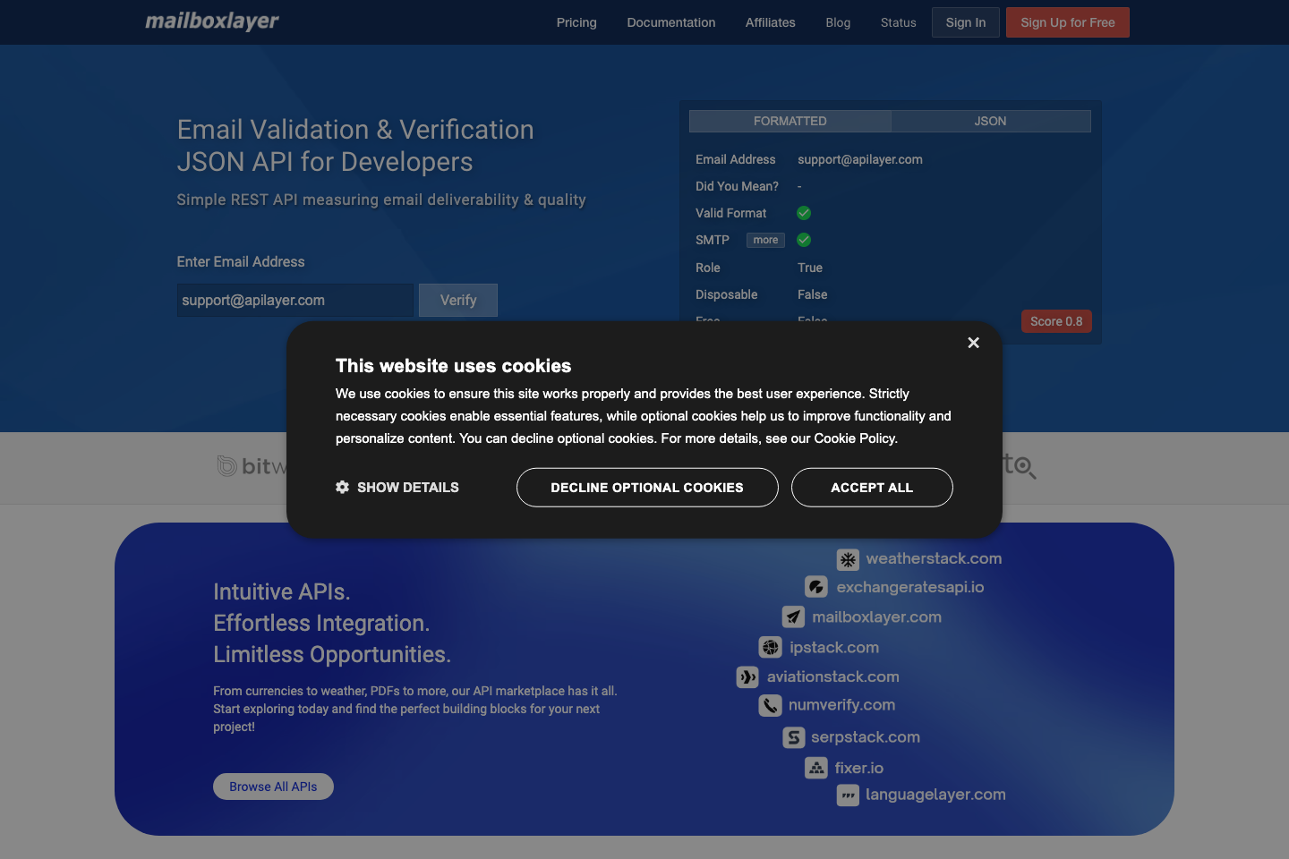Viewport: 1289px width, 859px height.
Task: Open fixer.io via its icon
Action: pyautogui.click(x=815, y=768)
